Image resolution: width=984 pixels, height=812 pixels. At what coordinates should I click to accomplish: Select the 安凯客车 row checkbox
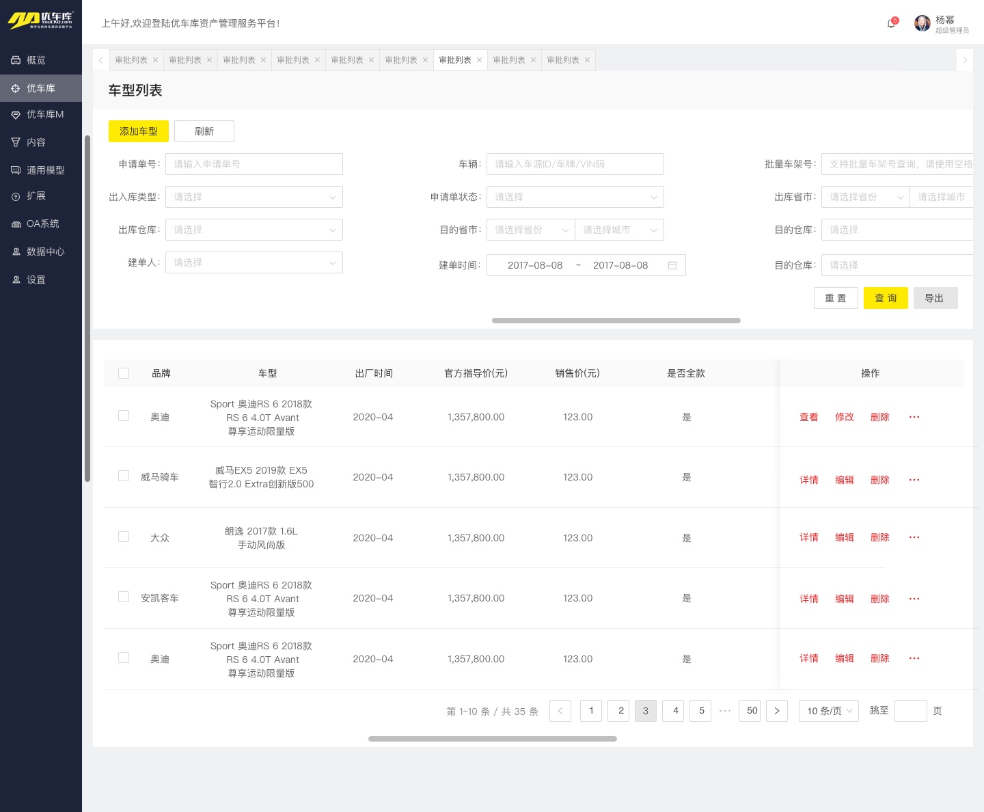[124, 597]
